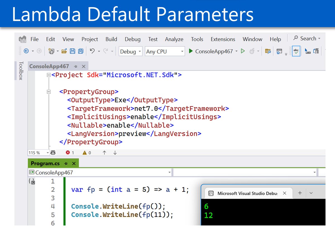Open the Build menu

[x=111, y=39]
